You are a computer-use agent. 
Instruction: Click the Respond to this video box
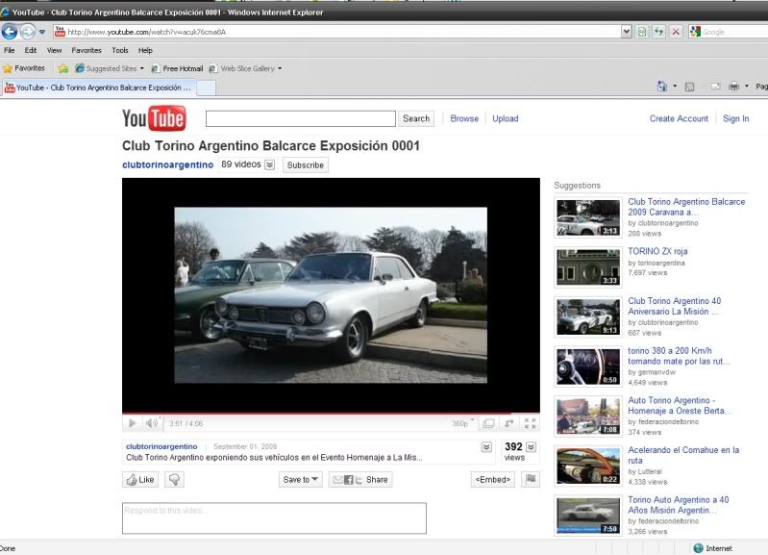(274, 517)
